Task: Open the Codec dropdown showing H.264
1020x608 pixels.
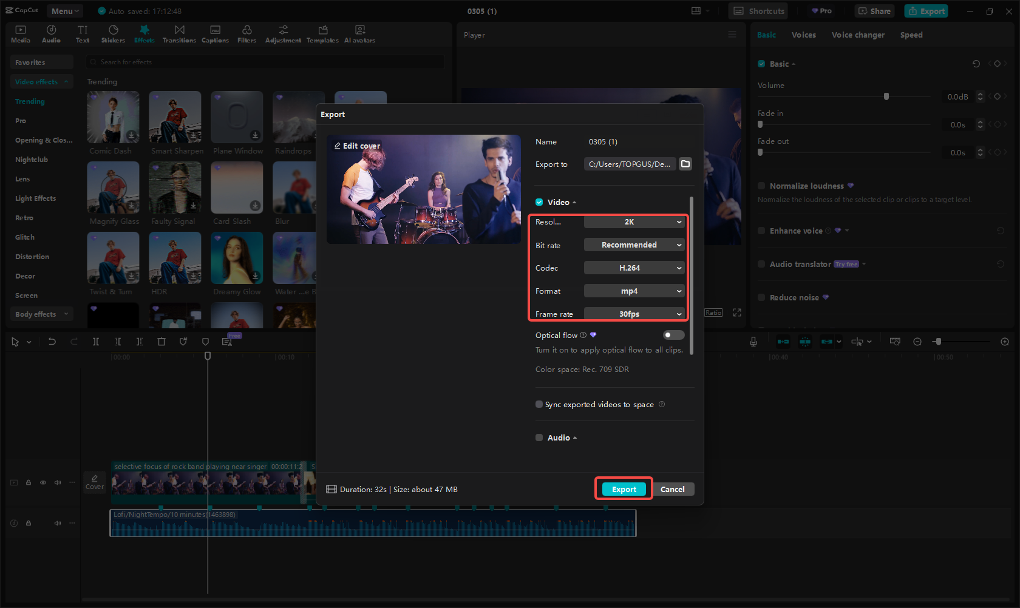Action: point(634,268)
